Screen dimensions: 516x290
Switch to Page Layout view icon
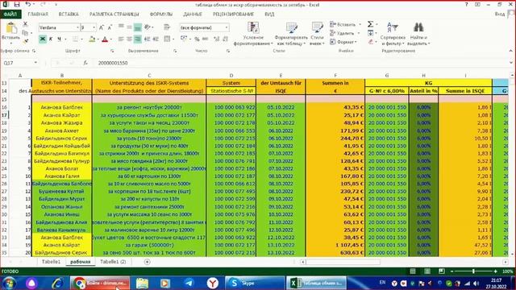(x=427, y=271)
